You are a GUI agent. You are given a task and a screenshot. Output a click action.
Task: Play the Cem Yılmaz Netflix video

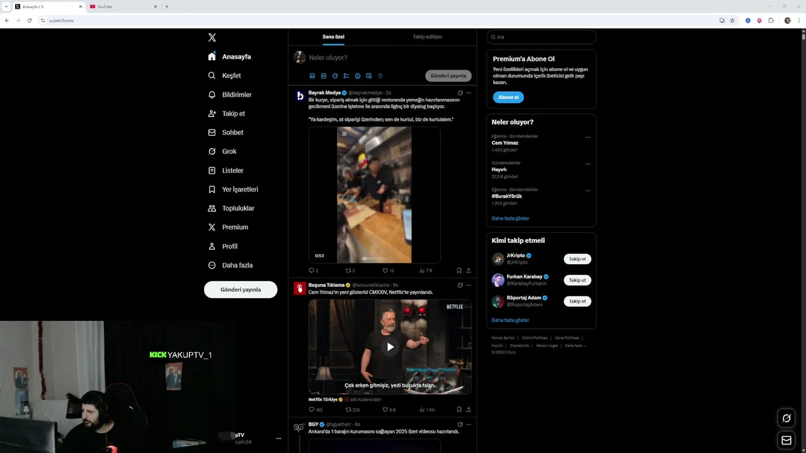[x=390, y=347]
